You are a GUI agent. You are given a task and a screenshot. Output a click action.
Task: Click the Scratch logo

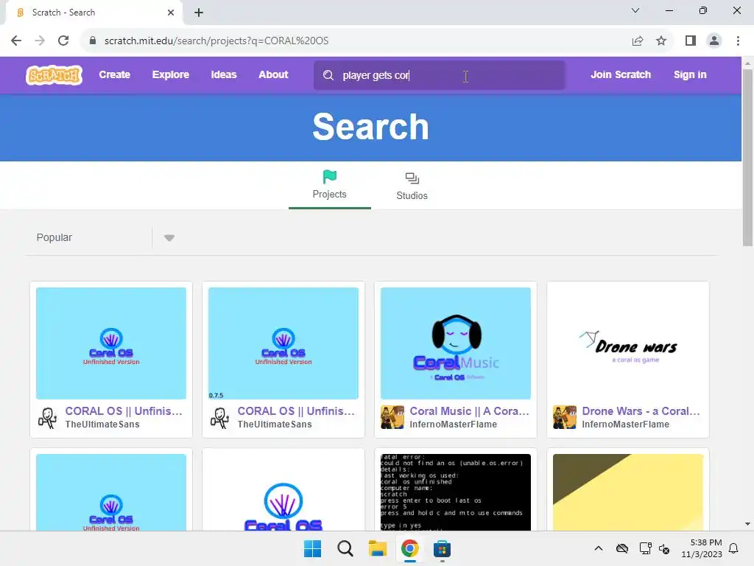point(54,75)
